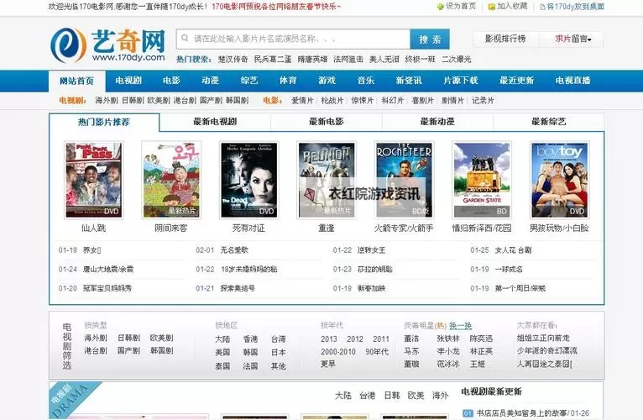
Task: Expand the 求片留言 dropdown
Action: point(572,39)
